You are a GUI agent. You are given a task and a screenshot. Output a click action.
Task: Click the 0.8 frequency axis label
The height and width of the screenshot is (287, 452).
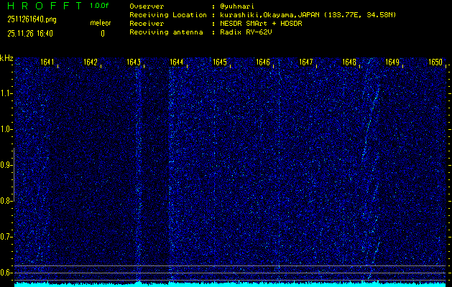point(5,201)
